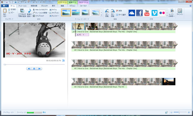Viewport: 193px width, 116px height.
Task: Expand the share destinations gallery
Action: [x=167, y=15]
